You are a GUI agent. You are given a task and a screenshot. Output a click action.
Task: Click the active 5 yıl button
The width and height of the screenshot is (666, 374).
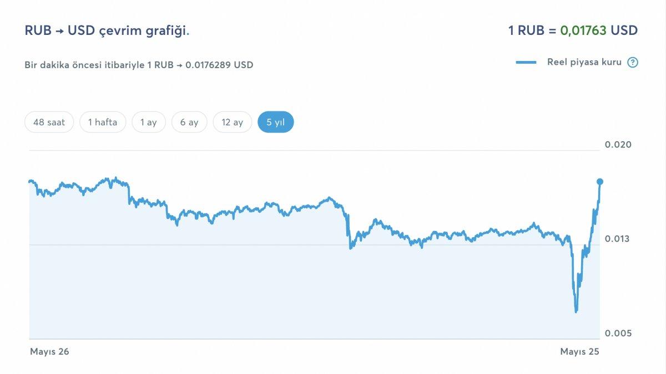pyautogui.click(x=275, y=122)
